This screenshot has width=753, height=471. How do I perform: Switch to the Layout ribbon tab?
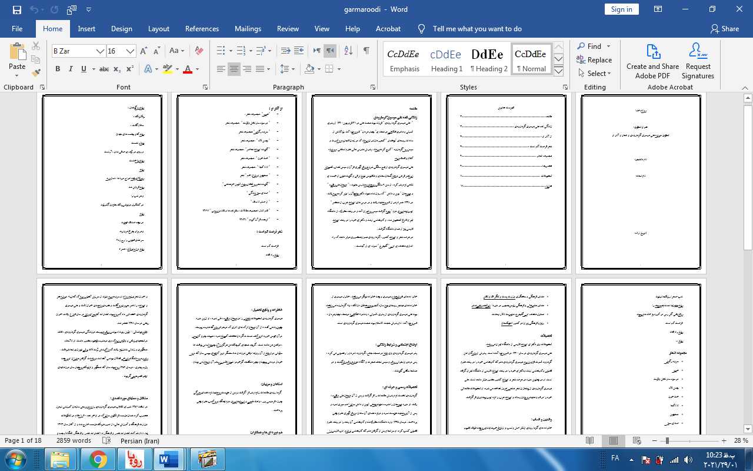158,29
